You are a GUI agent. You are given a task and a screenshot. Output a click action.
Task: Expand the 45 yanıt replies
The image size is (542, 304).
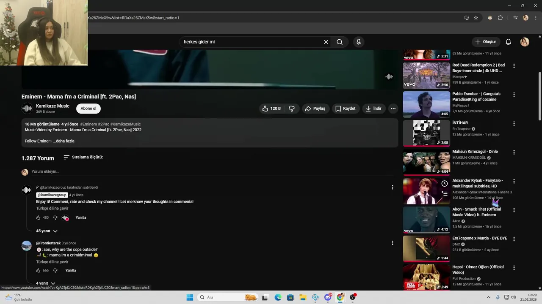[47, 231]
